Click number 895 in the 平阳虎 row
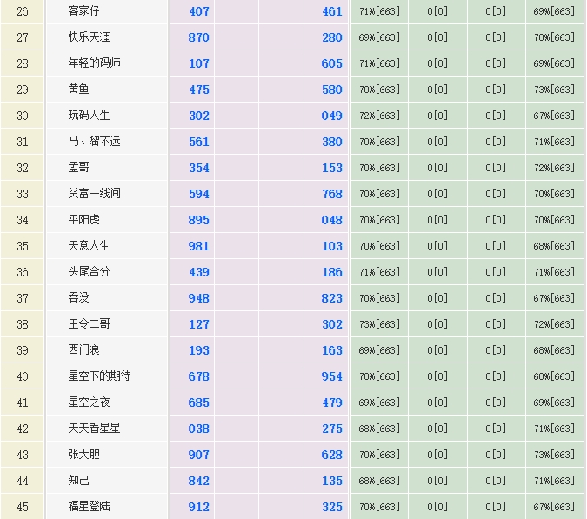The width and height of the screenshot is (587, 519). [x=198, y=220]
